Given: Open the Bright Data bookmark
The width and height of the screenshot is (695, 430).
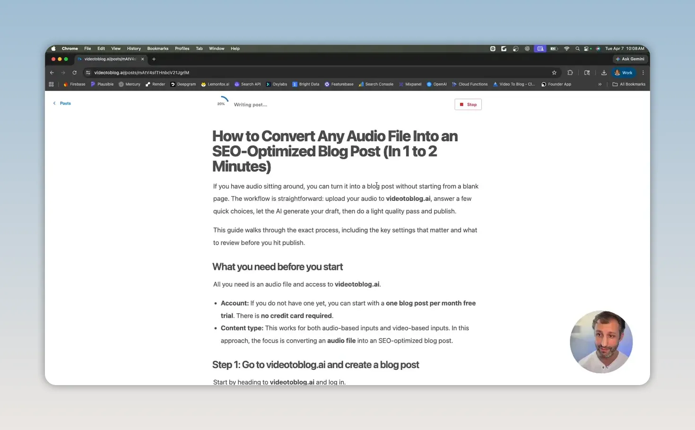Looking at the screenshot, I should tap(306, 84).
